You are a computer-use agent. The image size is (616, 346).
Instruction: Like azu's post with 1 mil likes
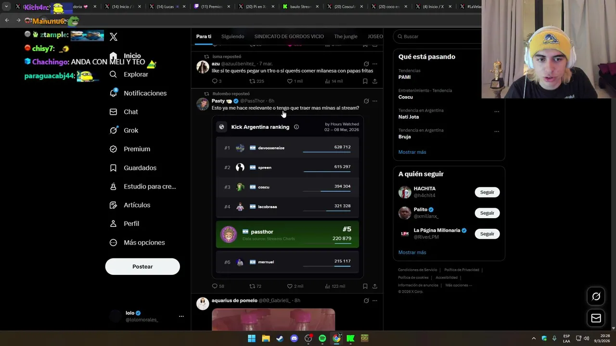click(x=295, y=81)
